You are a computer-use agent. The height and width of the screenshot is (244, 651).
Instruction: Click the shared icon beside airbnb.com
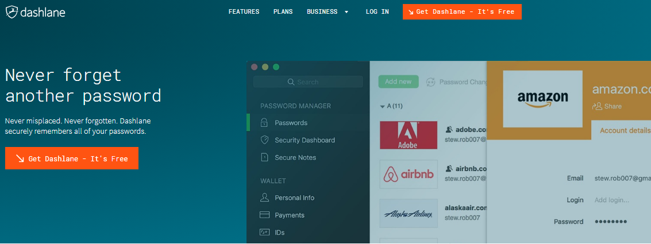(449, 168)
